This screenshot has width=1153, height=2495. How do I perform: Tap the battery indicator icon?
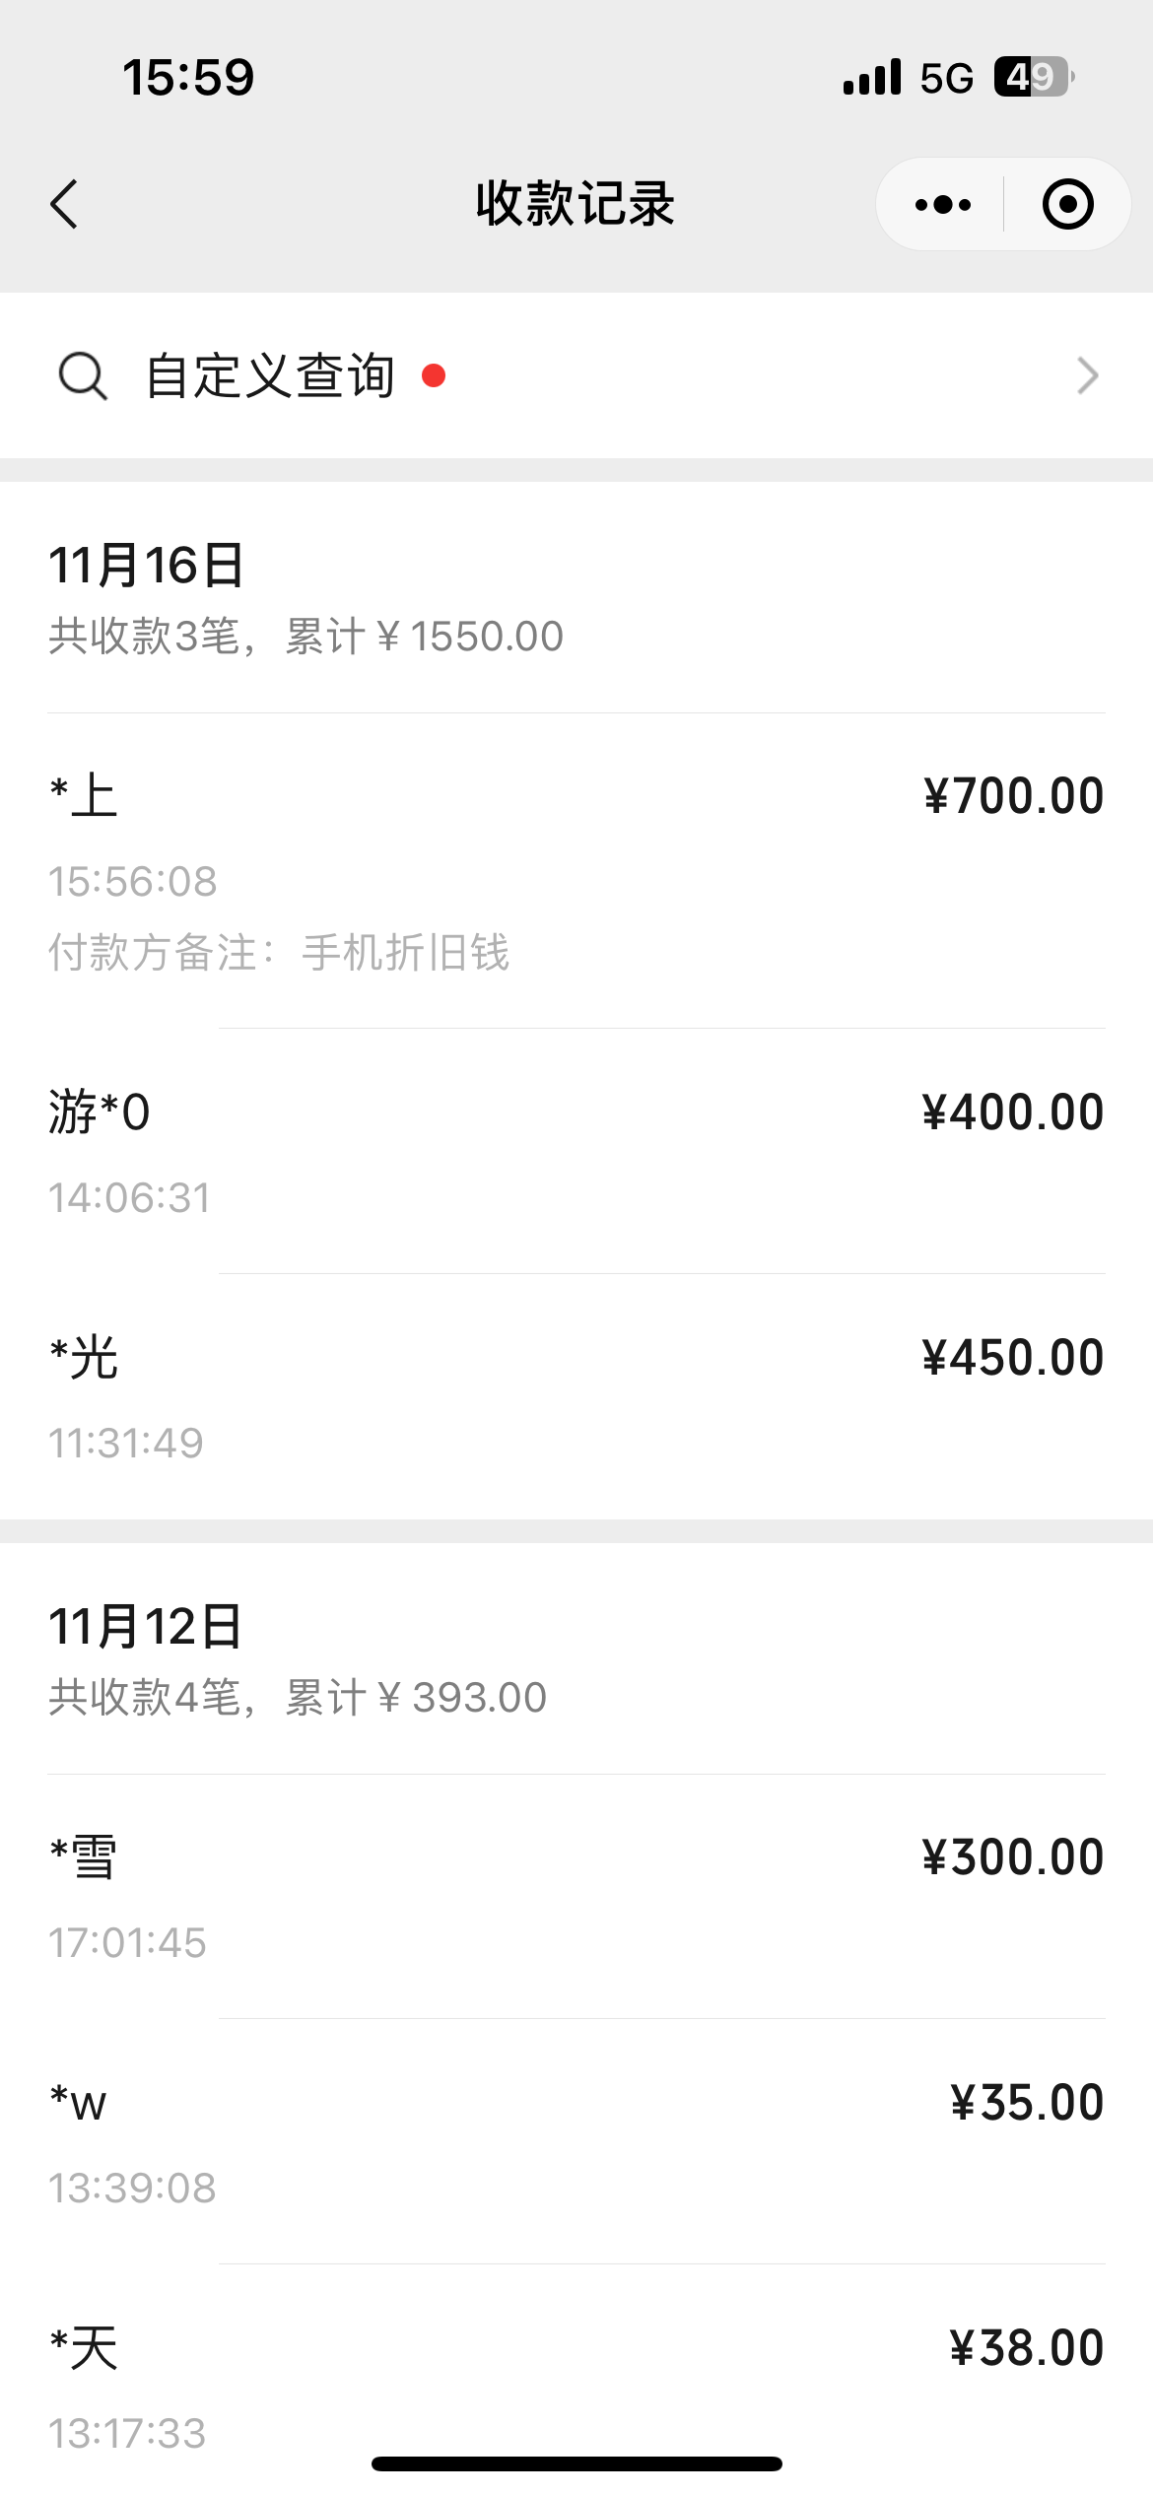click(x=1033, y=77)
